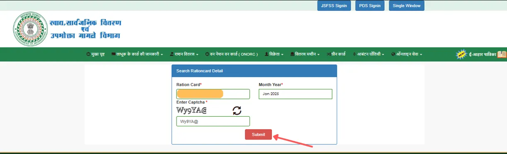Click the Single Window button
This screenshot has width=507, height=154.
pyautogui.click(x=406, y=6)
